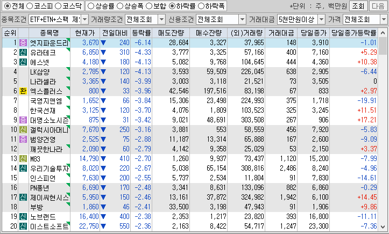Viewport: 389px width, 234px height.
Task: Open the 거래대금 5천만원이상 dropdown
Action: [x=321, y=19]
